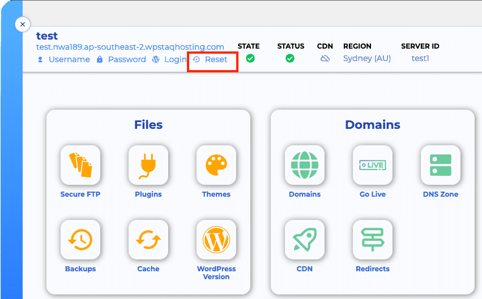This screenshot has height=299, width=482.
Task: Click the green STATUS checkmark
Action: [290, 58]
